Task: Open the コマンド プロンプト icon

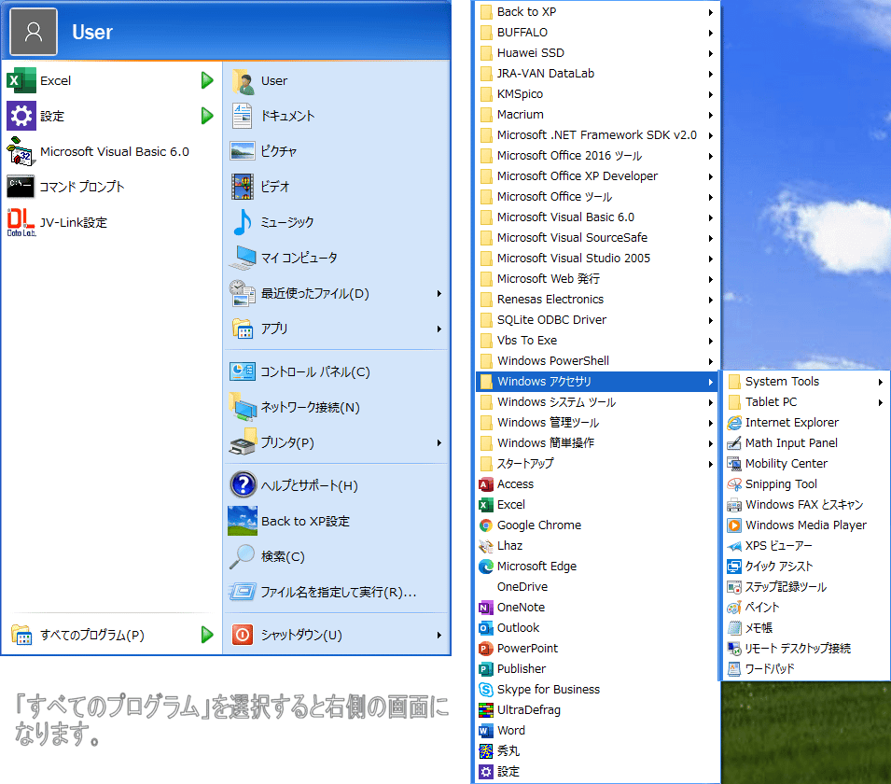Action: click(x=21, y=187)
